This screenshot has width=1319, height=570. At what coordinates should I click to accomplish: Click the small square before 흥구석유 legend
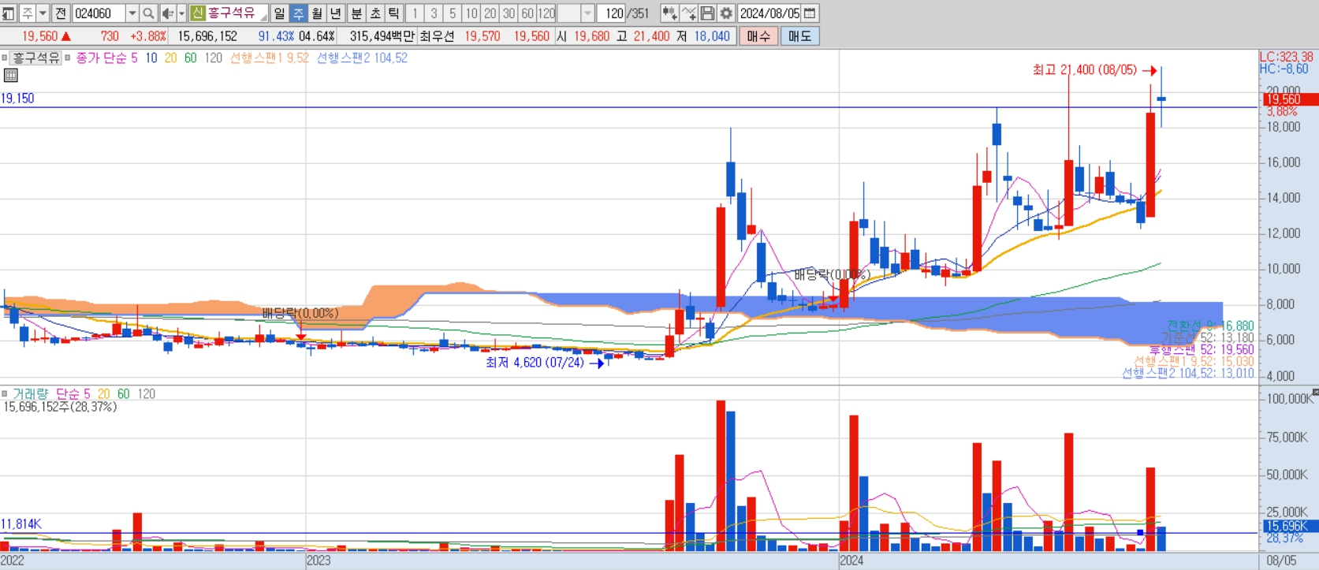coord(5,58)
